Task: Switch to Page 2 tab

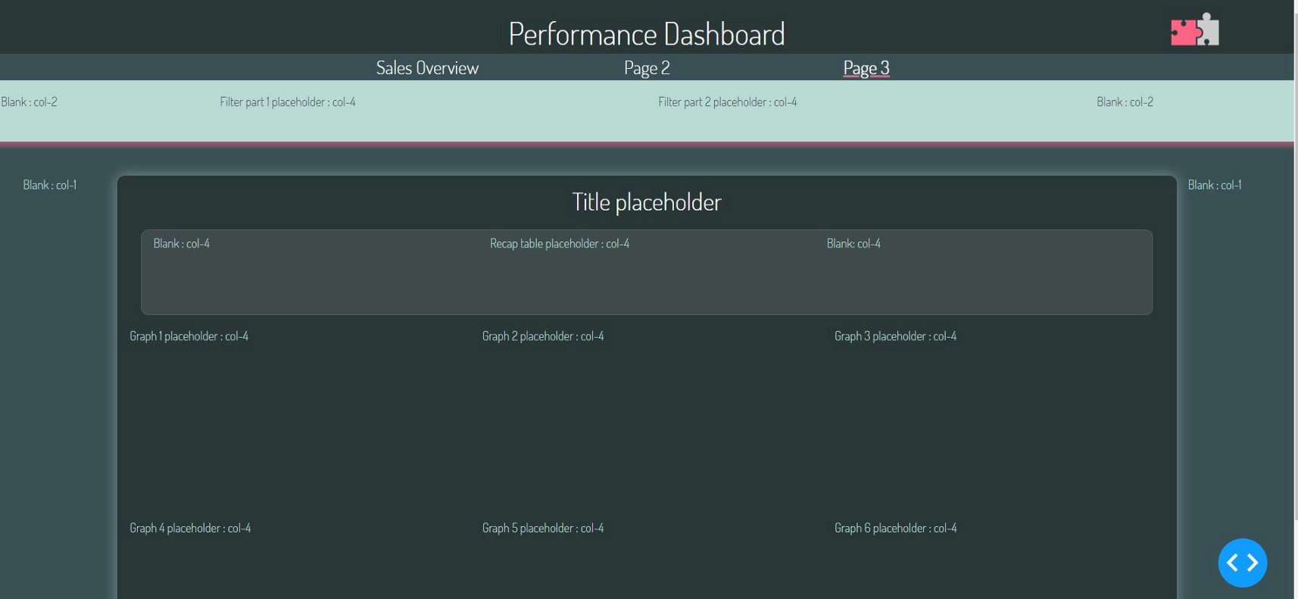Action: (x=647, y=68)
